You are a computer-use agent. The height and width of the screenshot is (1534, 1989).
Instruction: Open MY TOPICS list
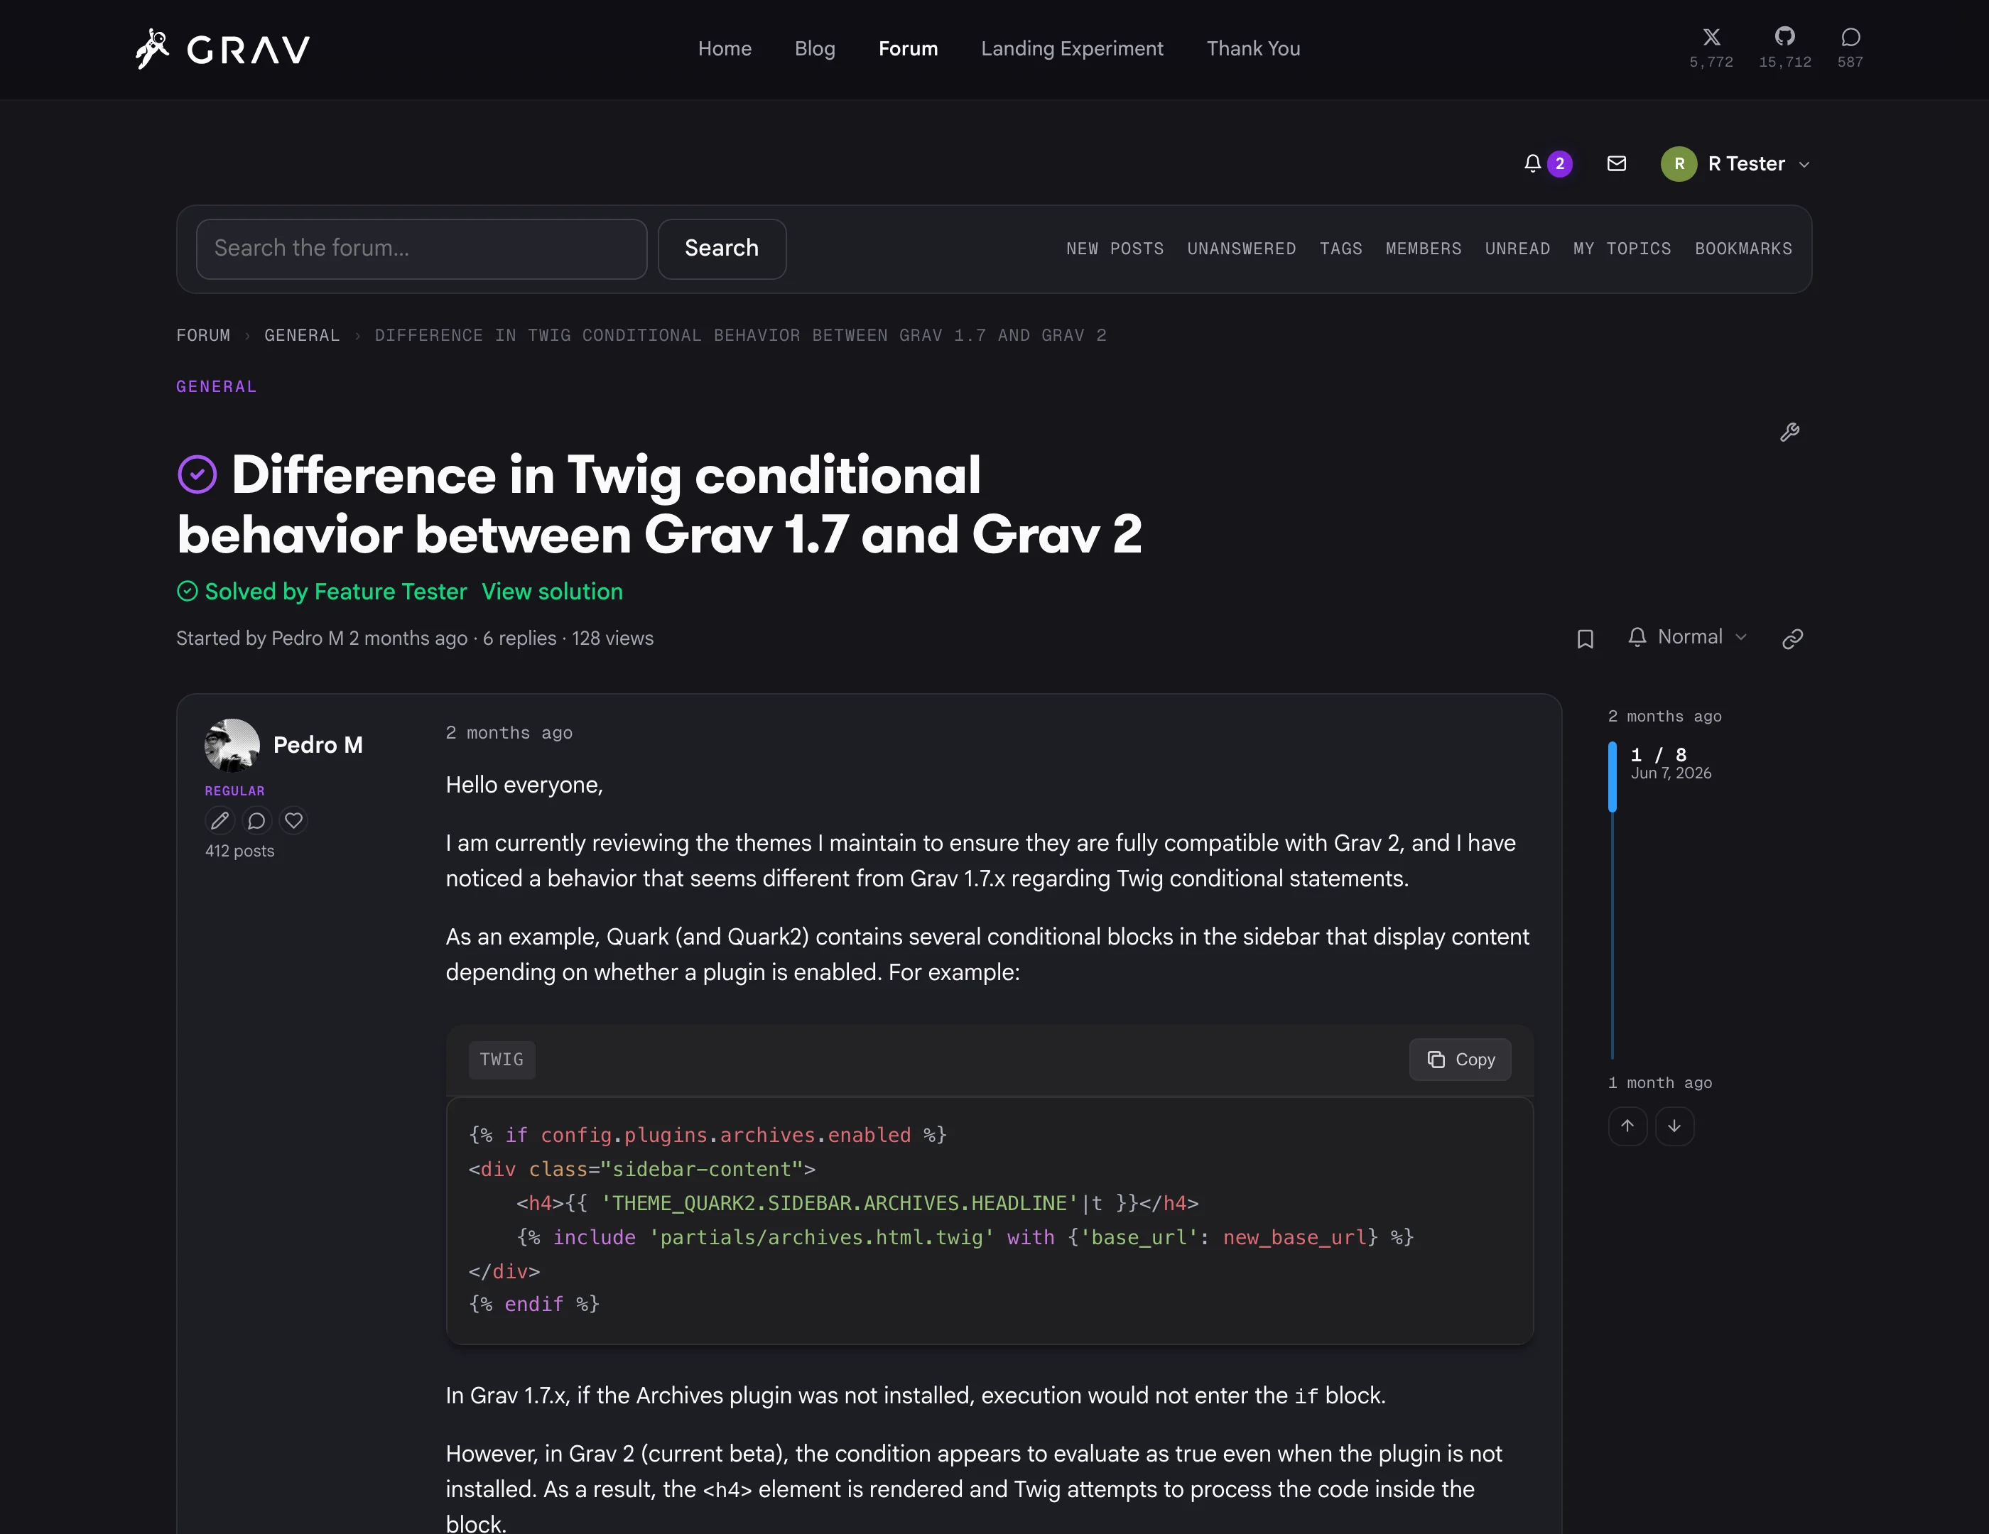[x=1622, y=249]
